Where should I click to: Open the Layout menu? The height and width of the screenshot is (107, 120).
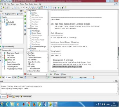pos(36,4)
